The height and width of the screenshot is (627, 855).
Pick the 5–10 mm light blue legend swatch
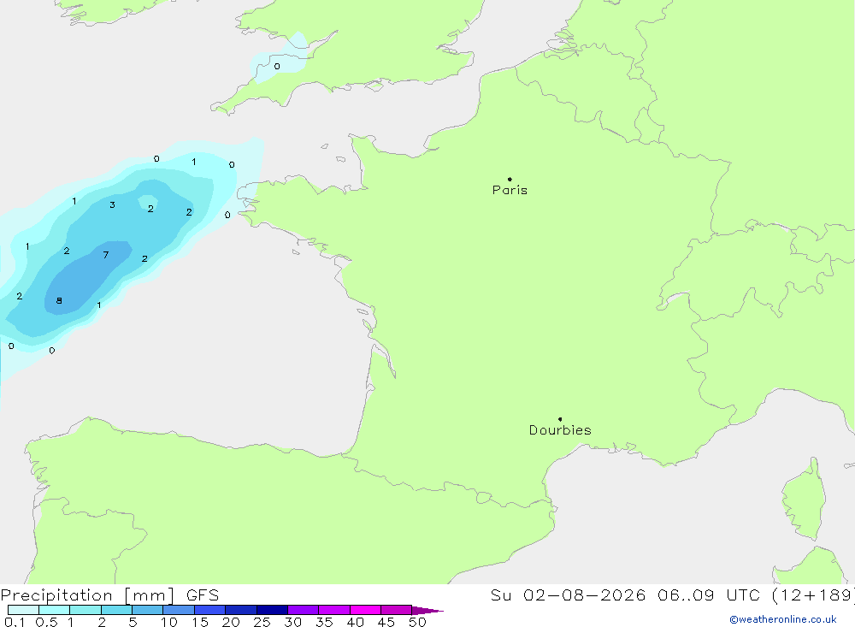148,610
